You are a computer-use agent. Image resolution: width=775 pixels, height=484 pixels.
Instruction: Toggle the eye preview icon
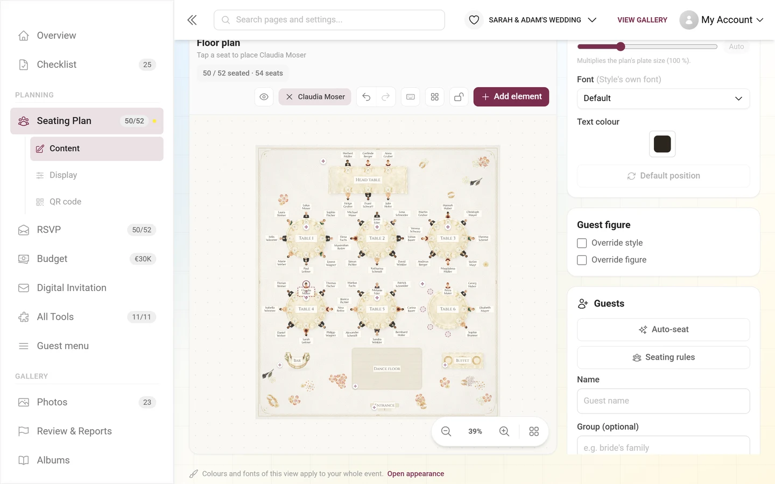tap(264, 97)
